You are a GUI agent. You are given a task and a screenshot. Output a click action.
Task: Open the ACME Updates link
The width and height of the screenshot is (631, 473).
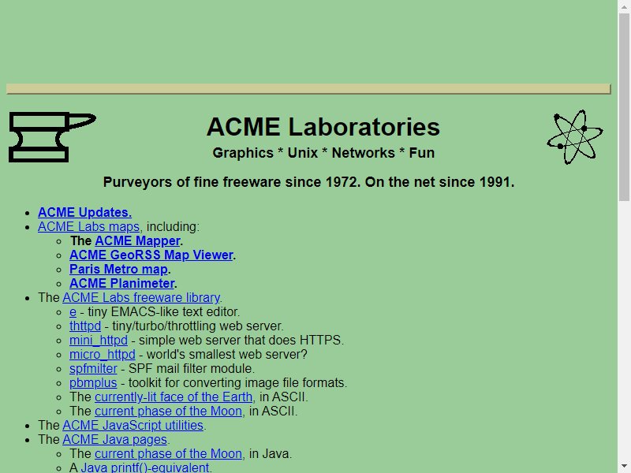tap(84, 212)
